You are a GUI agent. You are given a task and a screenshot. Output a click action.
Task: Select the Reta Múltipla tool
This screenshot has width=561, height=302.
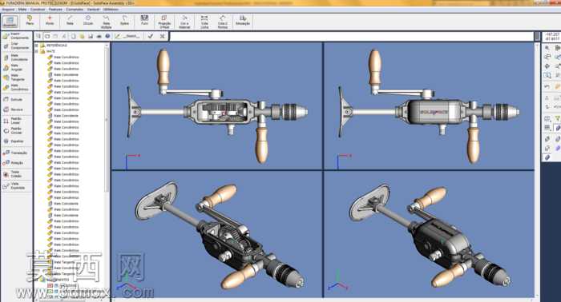[x=106, y=22]
